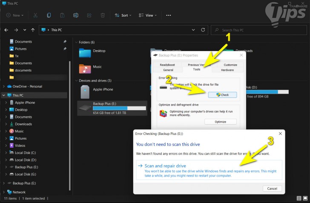Click the Delete trash icon
The width and height of the screenshot is (310, 203).
(103, 15)
